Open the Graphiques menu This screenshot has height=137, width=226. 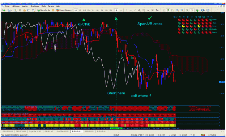35,6
